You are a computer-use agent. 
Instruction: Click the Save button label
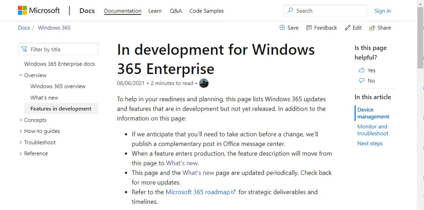(x=293, y=27)
